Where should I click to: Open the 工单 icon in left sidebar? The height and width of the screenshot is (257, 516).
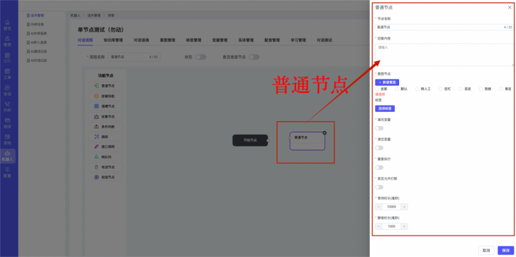pyautogui.click(x=7, y=74)
